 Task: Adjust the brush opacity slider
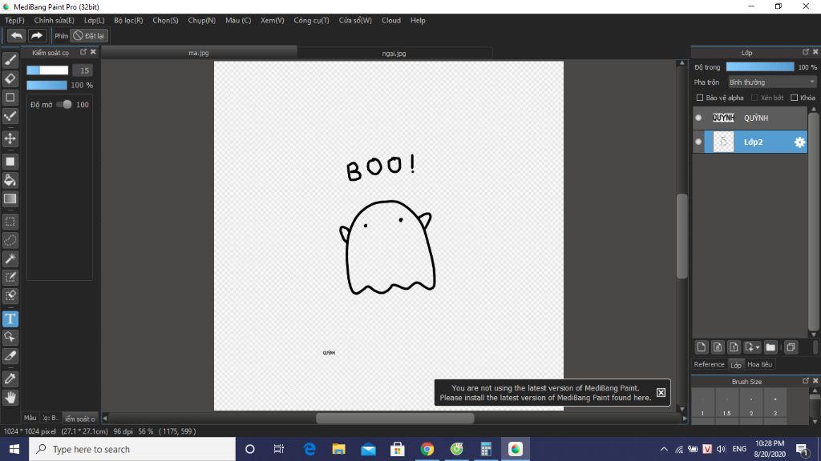pyautogui.click(x=47, y=85)
